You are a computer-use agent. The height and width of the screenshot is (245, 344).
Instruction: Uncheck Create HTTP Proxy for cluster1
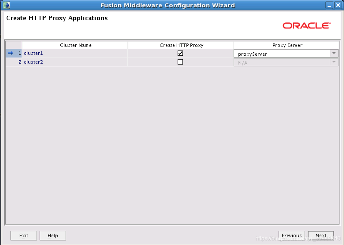pos(180,53)
